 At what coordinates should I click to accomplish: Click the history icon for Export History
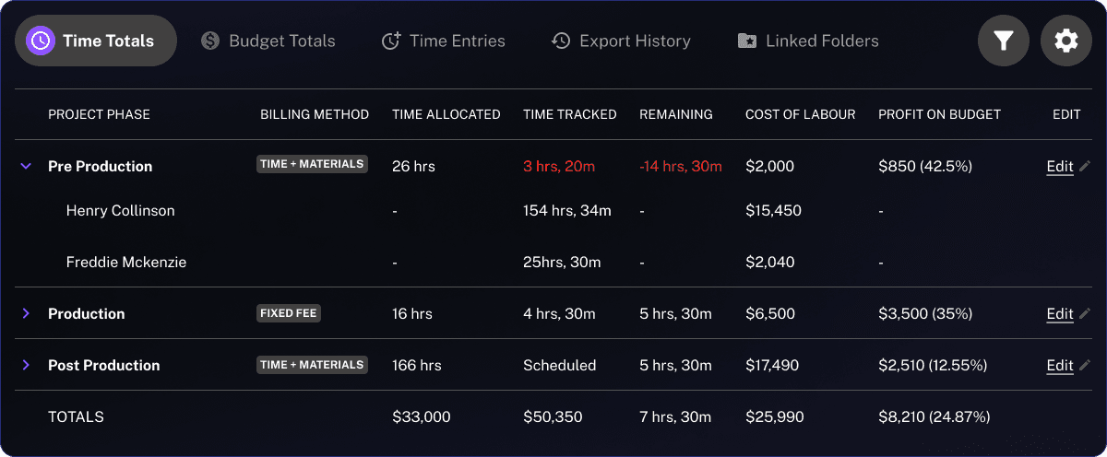[561, 41]
